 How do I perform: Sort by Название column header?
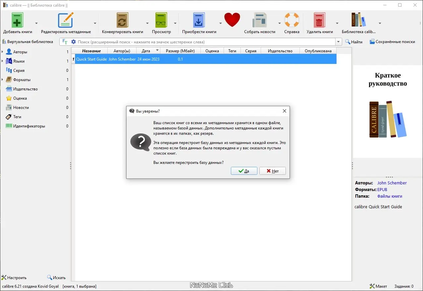[x=91, y=51]
